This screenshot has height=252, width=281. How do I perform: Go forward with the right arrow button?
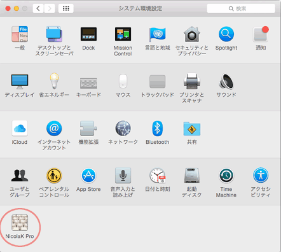[x=50, y=8]
